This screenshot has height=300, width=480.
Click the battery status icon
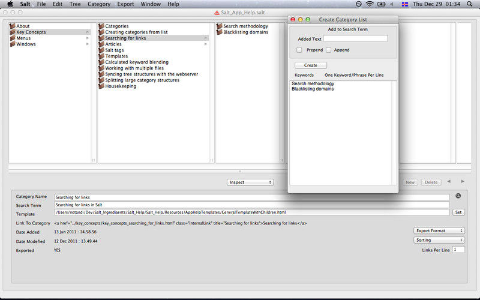[382, 4]
